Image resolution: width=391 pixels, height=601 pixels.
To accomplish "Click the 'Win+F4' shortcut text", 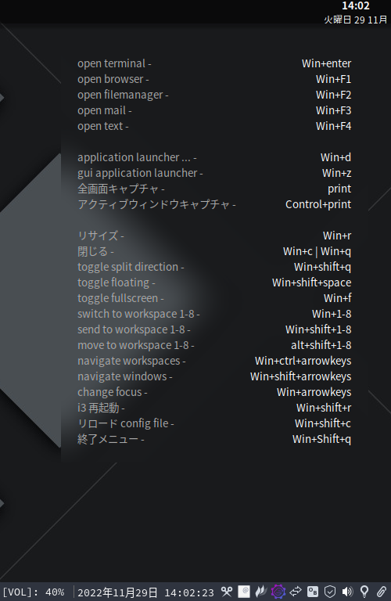I will pos(334,126).
